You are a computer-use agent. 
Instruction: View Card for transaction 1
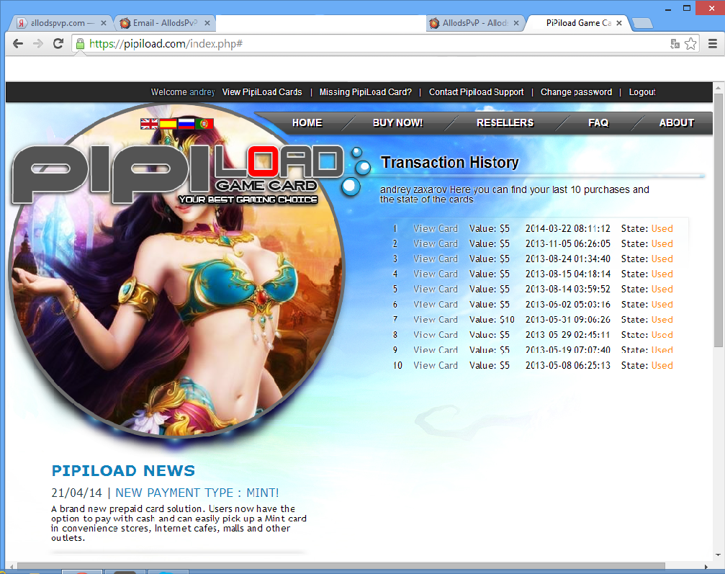[x=436, y=228]
